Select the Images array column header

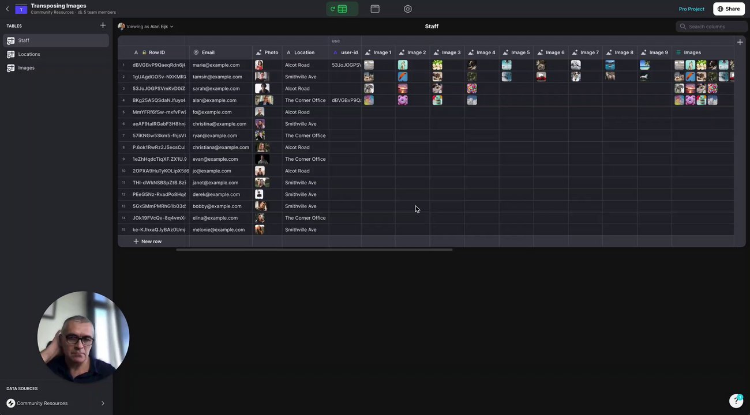pos(703,52)
